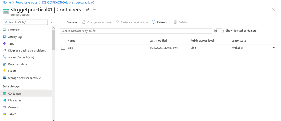Click the Queues icon
Image resolution: width=281 pixels, height=121 pixels.
pyautogui.click(x=4, y=107)
